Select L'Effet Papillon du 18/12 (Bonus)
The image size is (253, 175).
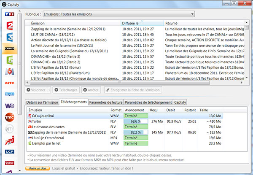pos(135,67)
